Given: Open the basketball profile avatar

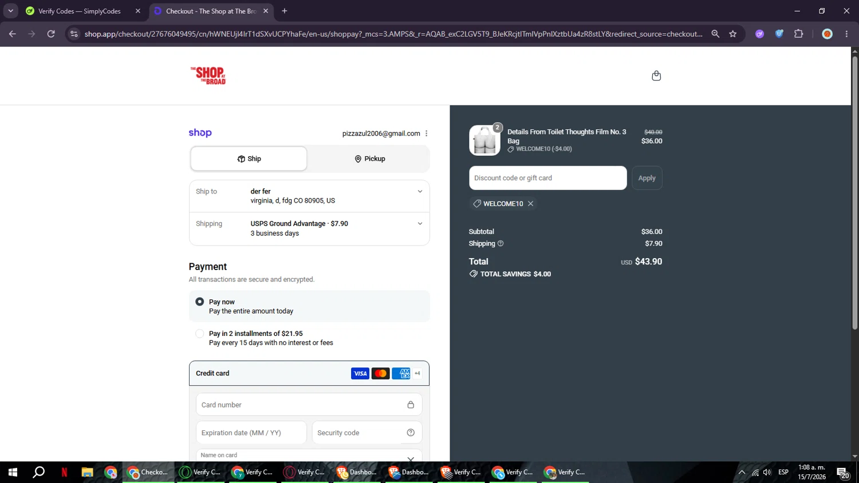Looking at the screenshot, I should [x=827, y=34].
